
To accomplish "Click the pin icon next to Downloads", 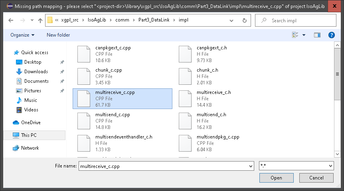I will point(62,72).
